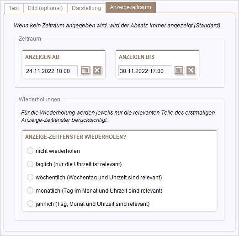The height and width of the screenshot is (236, 239).
Task: Choose the 'täglich' repetition radio button
Action: (30, 164)
